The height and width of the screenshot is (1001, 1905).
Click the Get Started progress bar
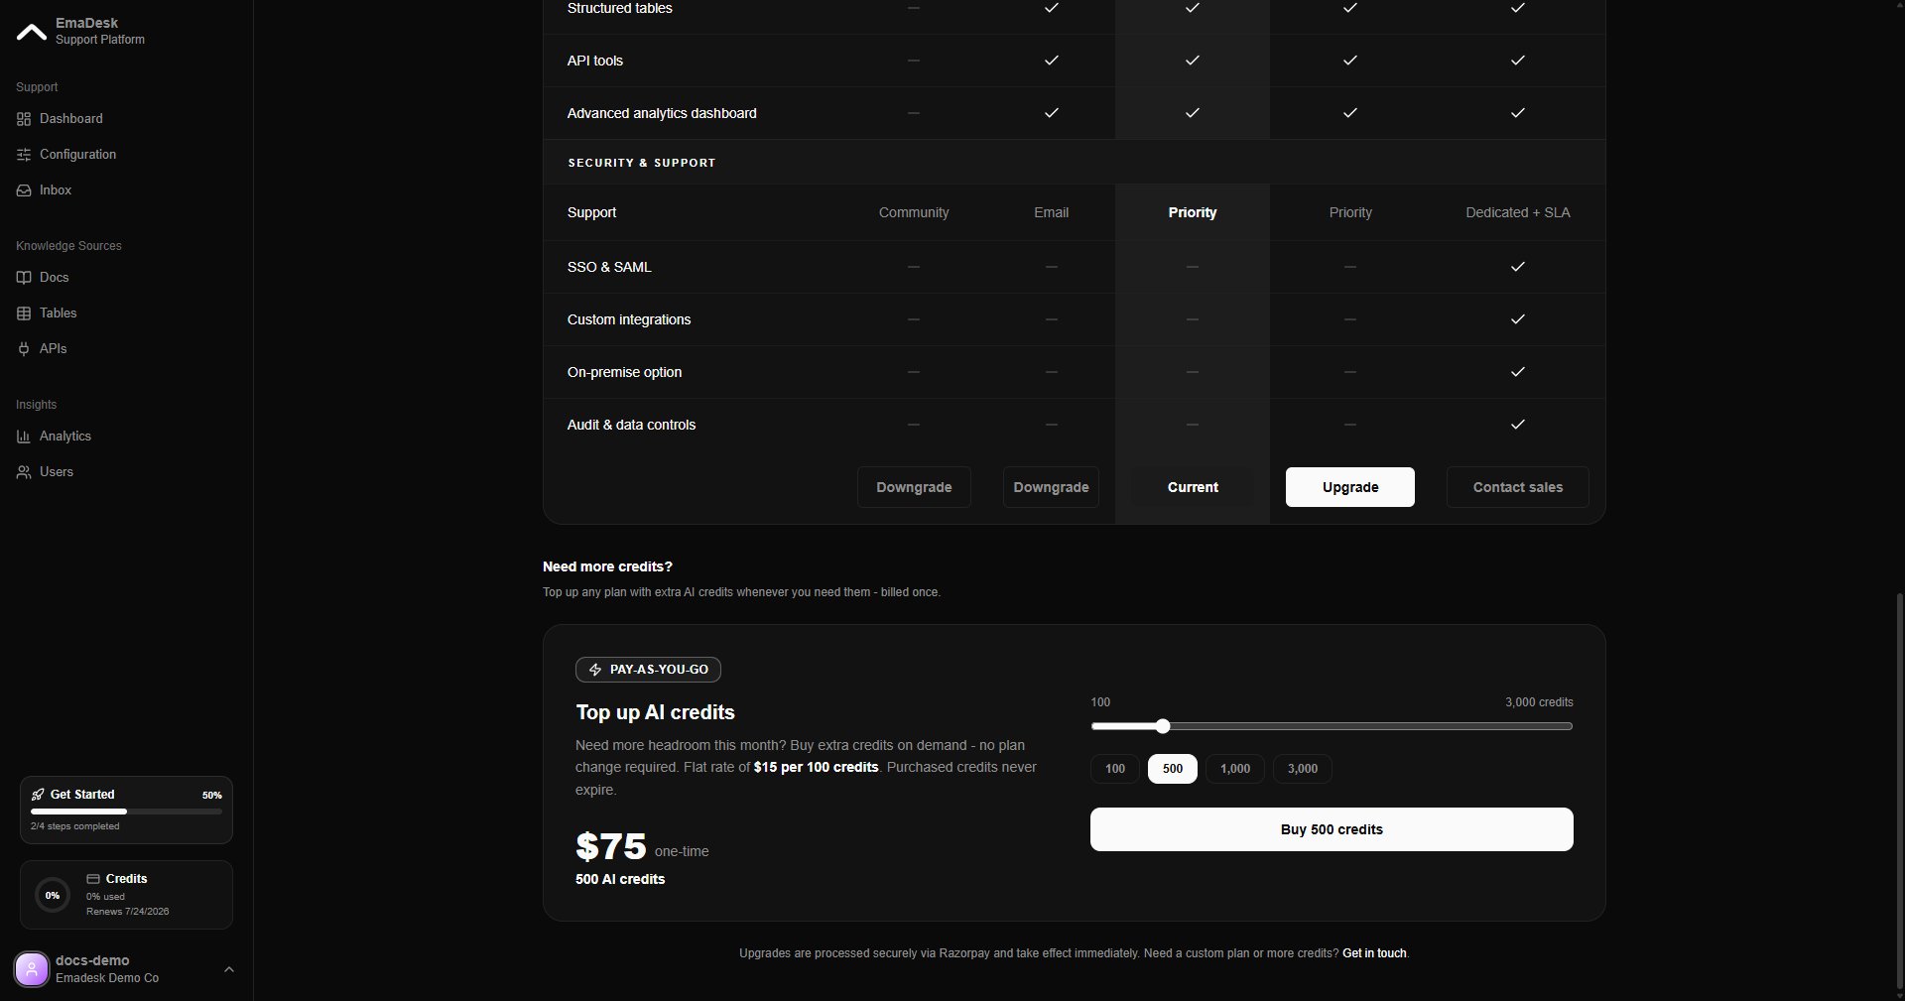[x=126, y=812]
